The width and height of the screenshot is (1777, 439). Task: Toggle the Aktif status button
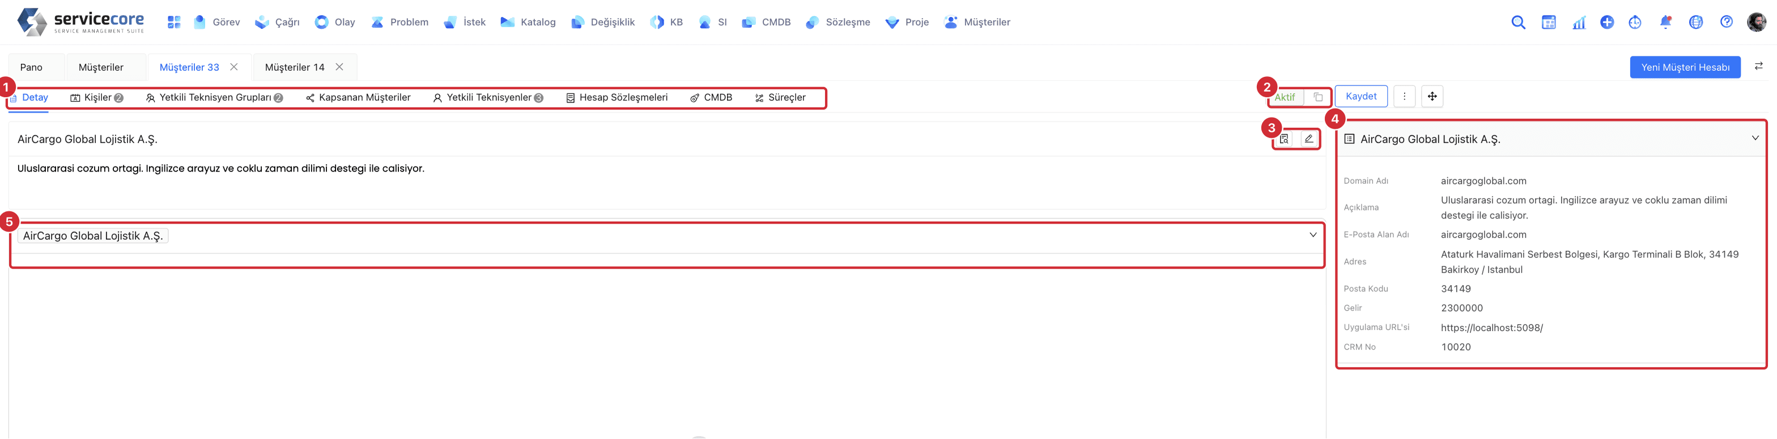click(x=1285, y=97)
